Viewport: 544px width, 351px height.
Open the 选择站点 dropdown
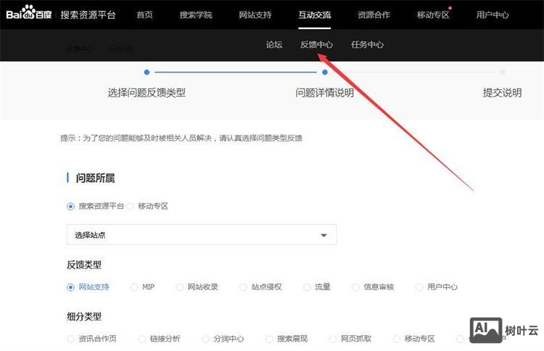(x=202, y=235)
